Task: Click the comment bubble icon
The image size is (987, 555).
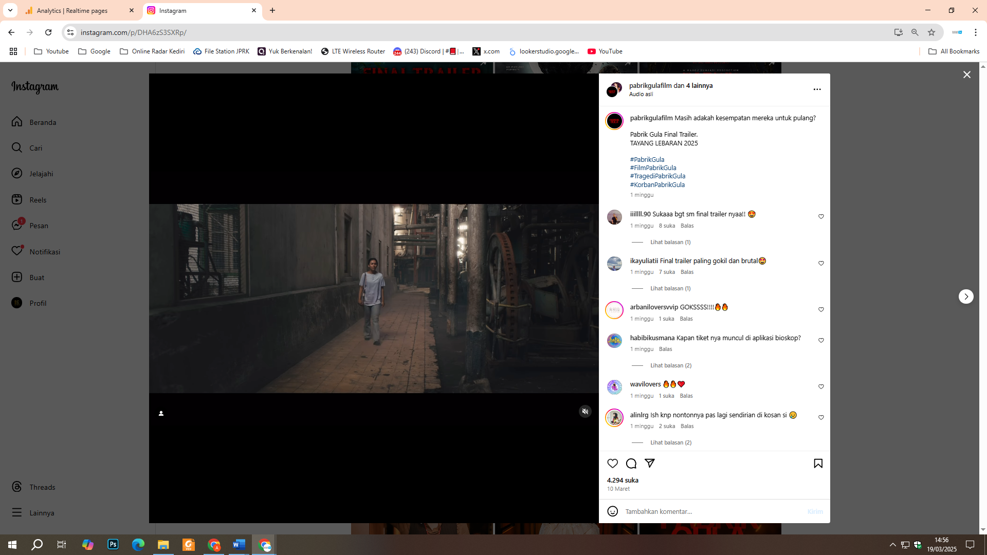Action: tap(631, 463)
